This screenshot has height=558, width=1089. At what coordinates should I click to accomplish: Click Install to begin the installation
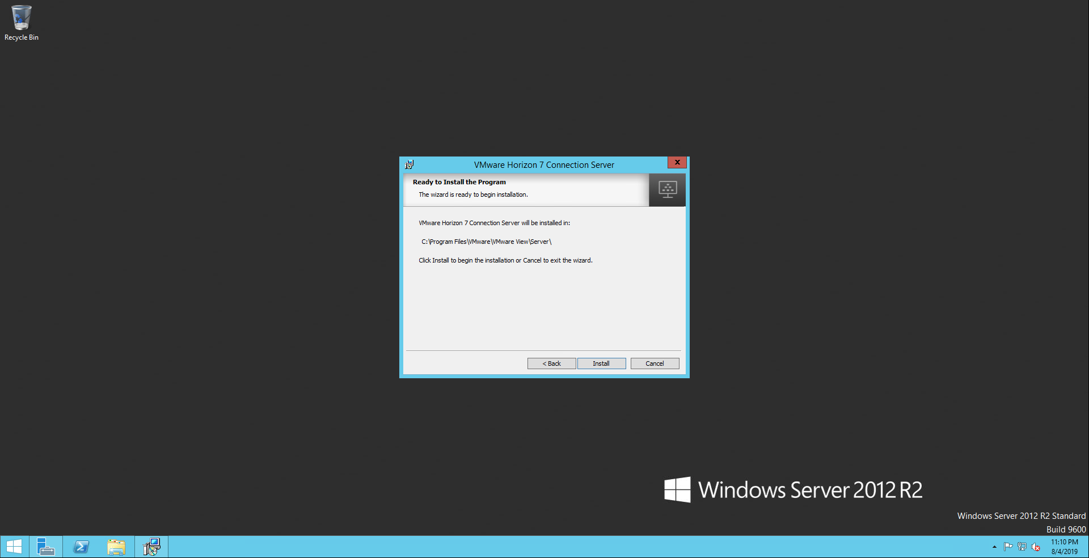click(601, 363)
